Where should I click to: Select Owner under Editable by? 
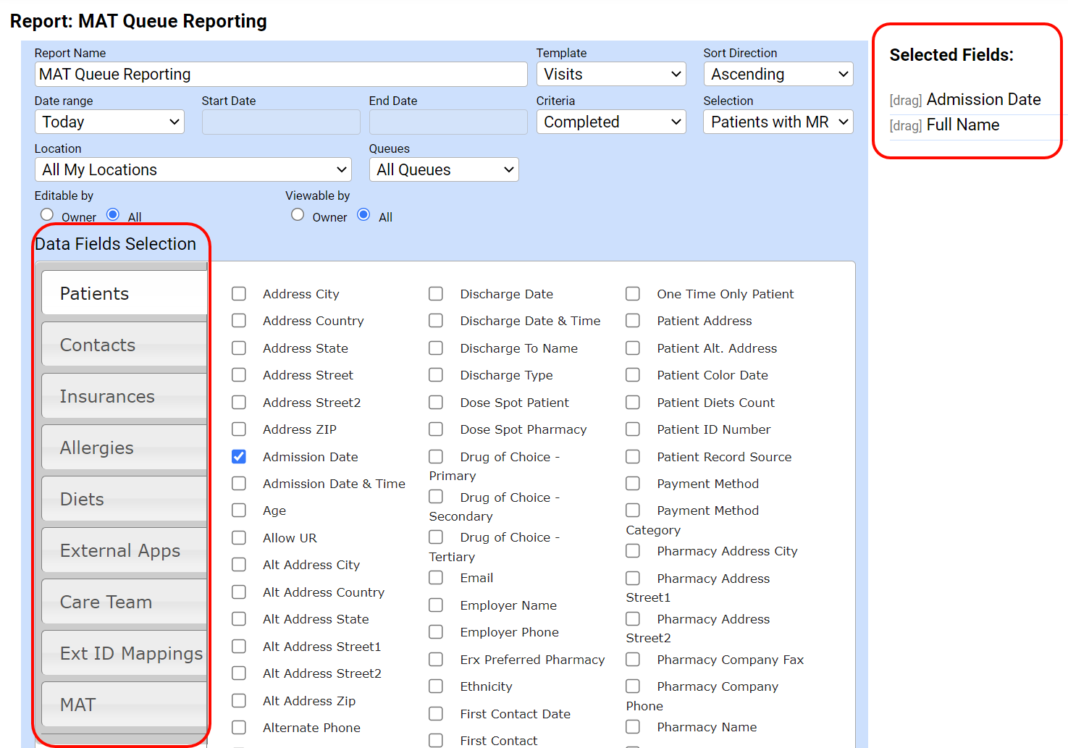[x=47, y=215]
